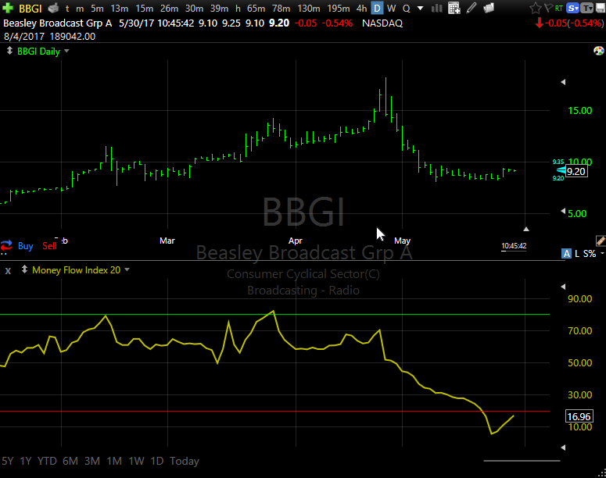Click the flag icon
This screenshot has height=478, width=606.
548,8
